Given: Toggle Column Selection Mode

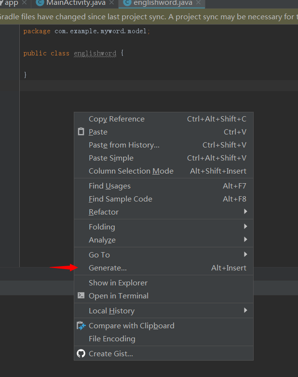Looking at the screenshot, I should tap(131, 171).
